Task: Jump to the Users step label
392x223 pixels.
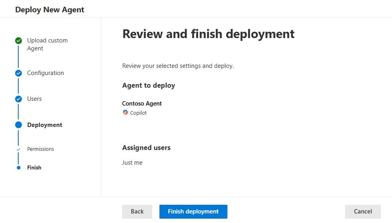Action: [34, 99]
